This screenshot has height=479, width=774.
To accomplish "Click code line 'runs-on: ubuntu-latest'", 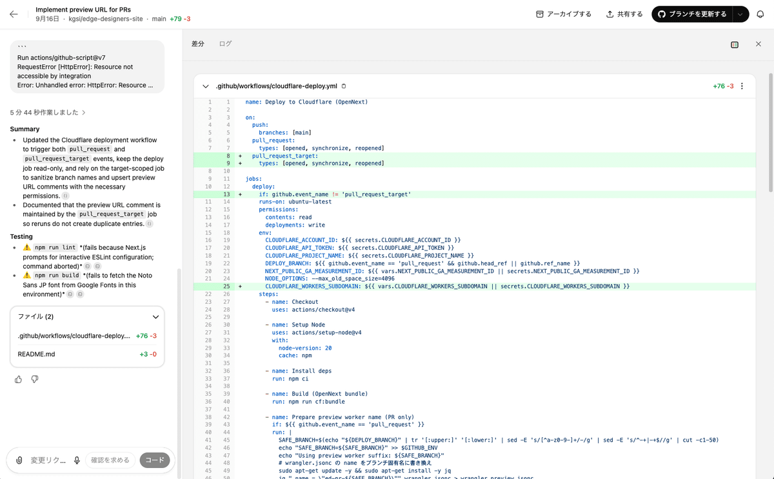I will point(295,202).
